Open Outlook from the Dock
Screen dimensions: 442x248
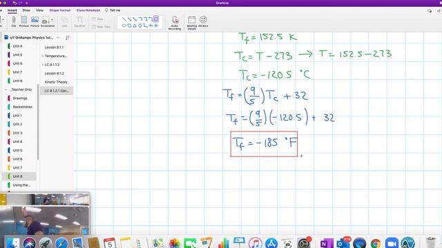(343, 243)
